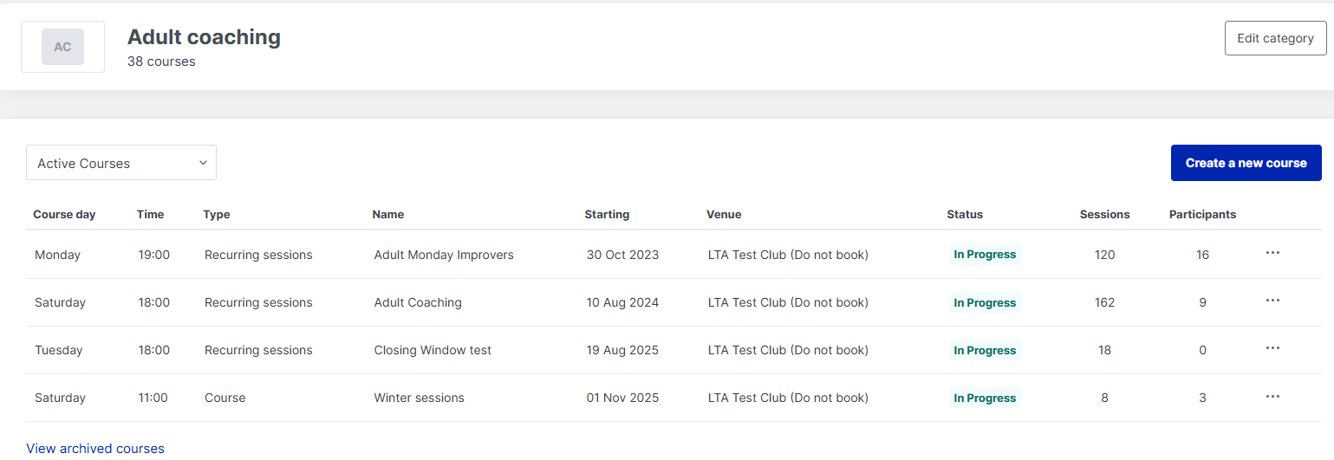Click the Participants column header
The image size is (1334, 460).
(x=1202, y=214)
